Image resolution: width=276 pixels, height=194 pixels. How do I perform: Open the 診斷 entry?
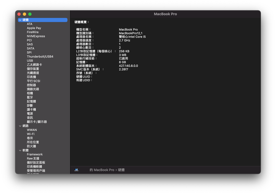30,105
